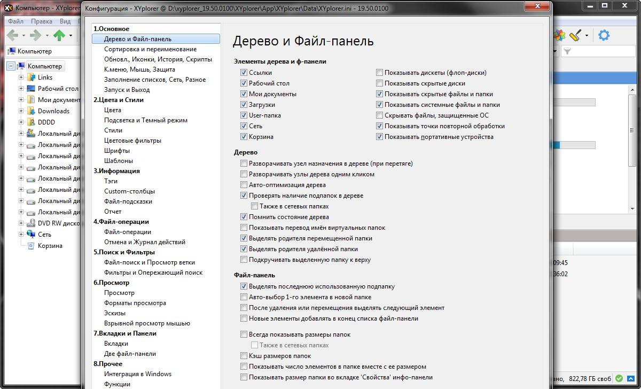Viewport: 641px width, 389px height.
Task: Open Цветовые фильтры settings page
Action: [132, 141]
